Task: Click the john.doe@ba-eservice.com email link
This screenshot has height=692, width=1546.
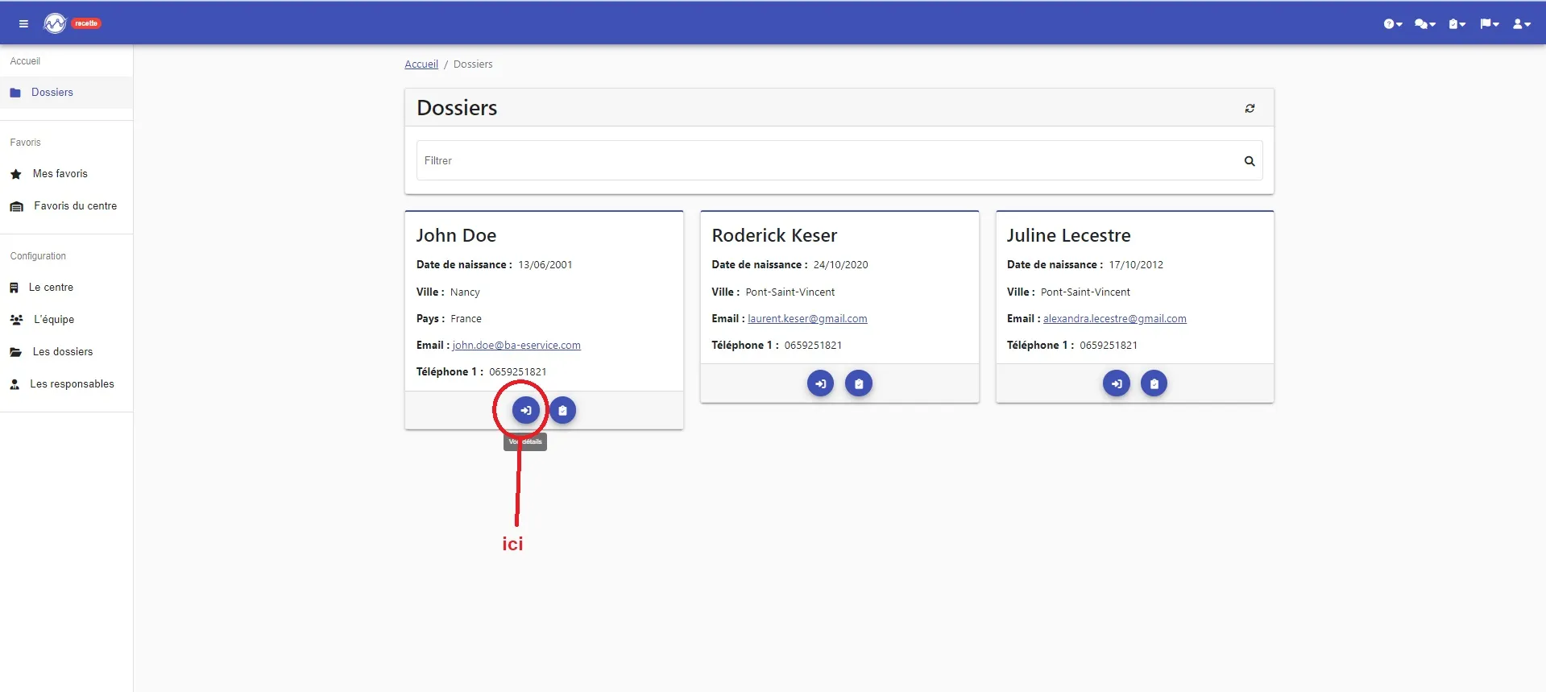Action: tap(516, 346)
